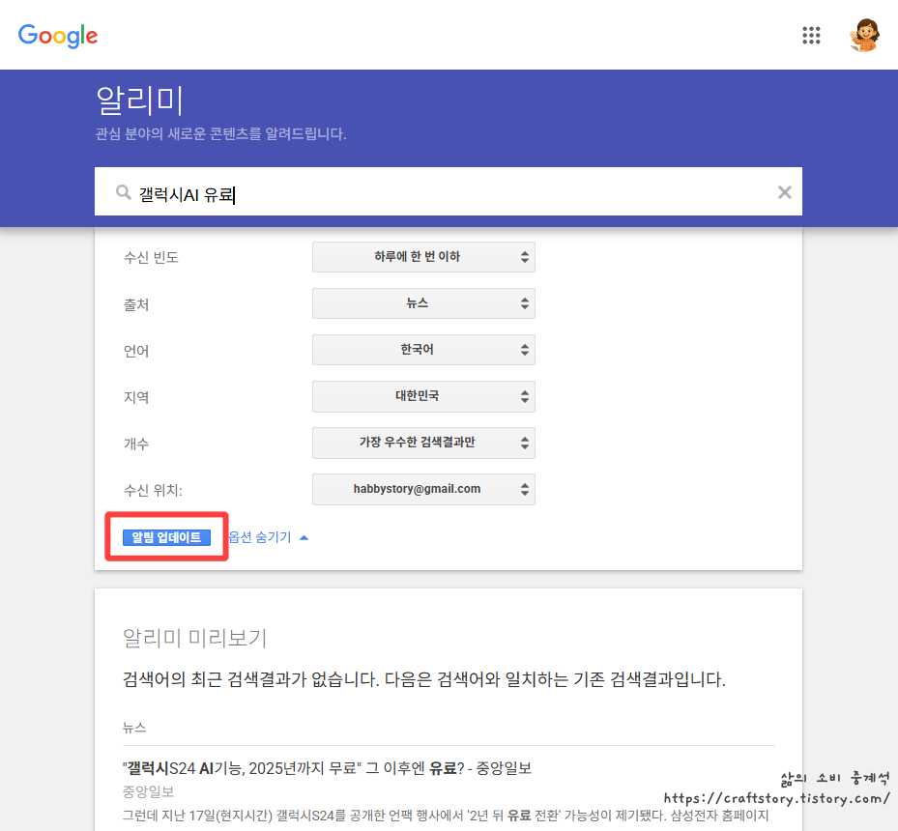Click the 알리미 page title
Viewport: 898px width, 831px height.
(x=139, y=100)
